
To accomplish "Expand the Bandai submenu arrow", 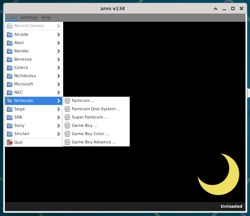I will point(59,51).
